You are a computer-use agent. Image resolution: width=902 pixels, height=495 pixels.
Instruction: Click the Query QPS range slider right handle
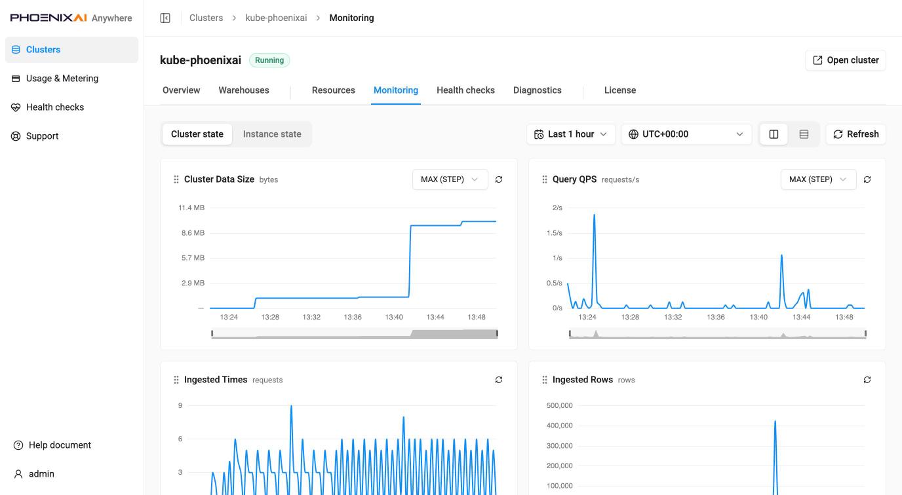point(865,334)
